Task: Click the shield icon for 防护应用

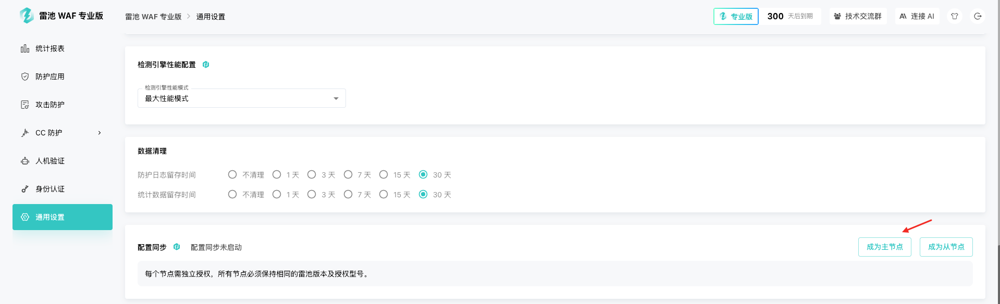Action: pos(25,77)
